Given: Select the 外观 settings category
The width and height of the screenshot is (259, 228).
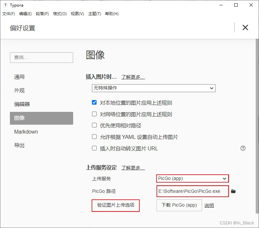Looking at the screenshot, I should pyautogui.click(x=42, y=90).
